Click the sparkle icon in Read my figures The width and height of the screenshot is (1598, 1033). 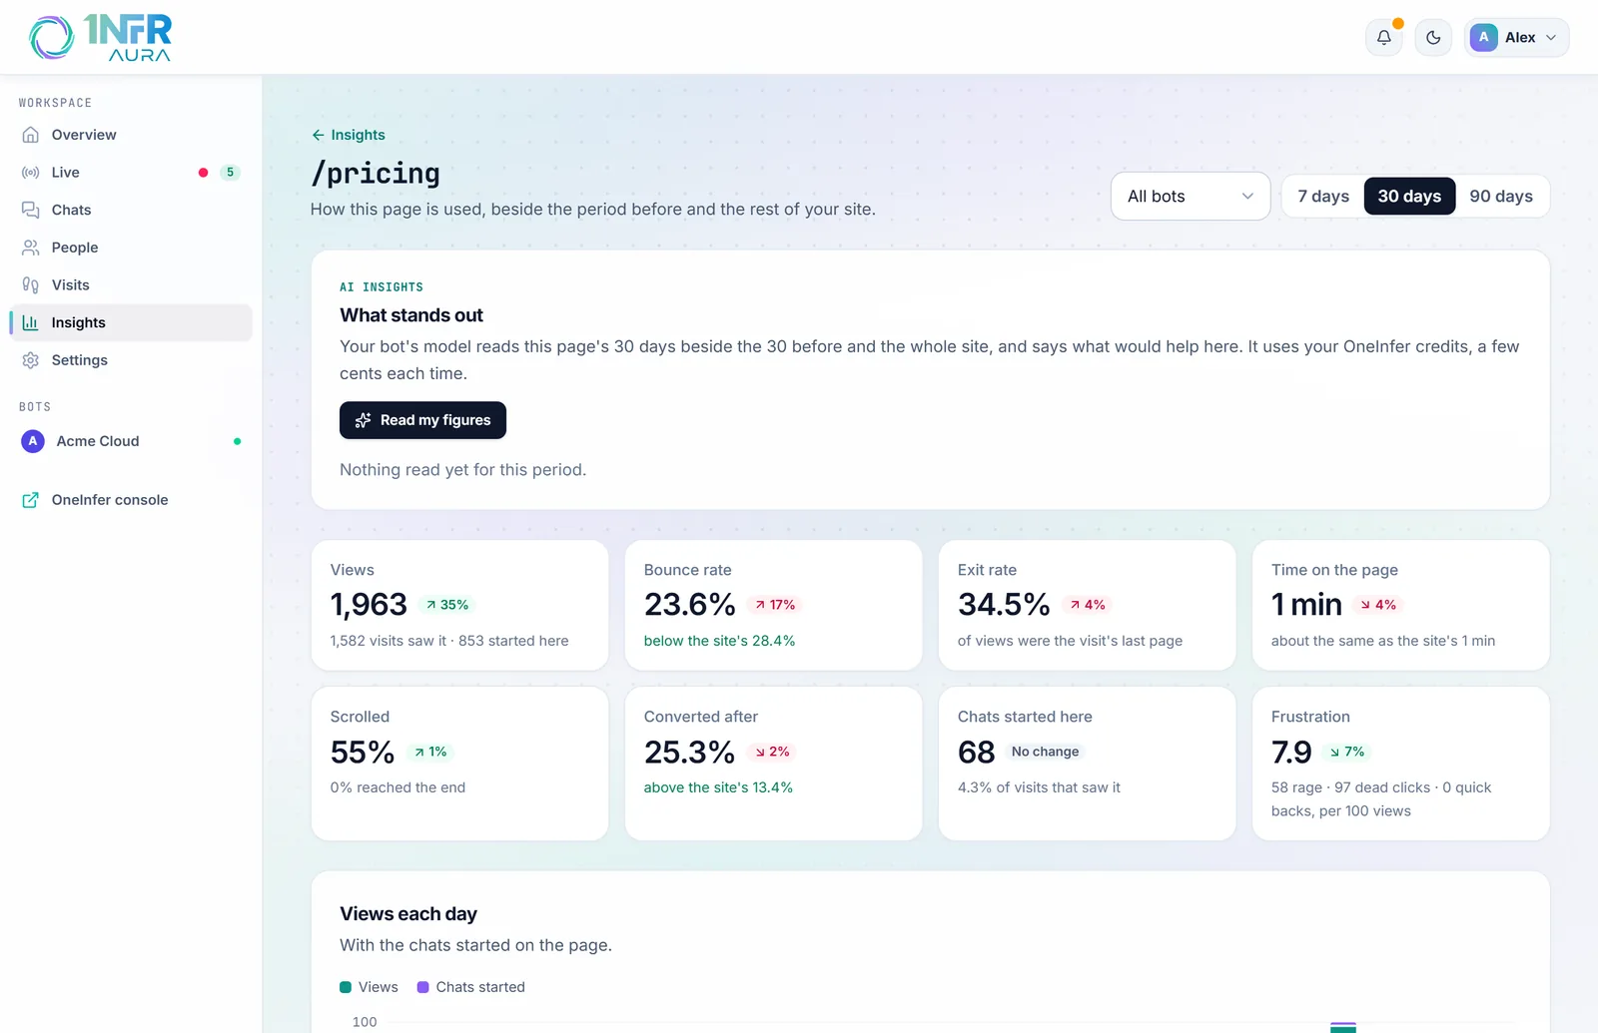click(363, 420)
